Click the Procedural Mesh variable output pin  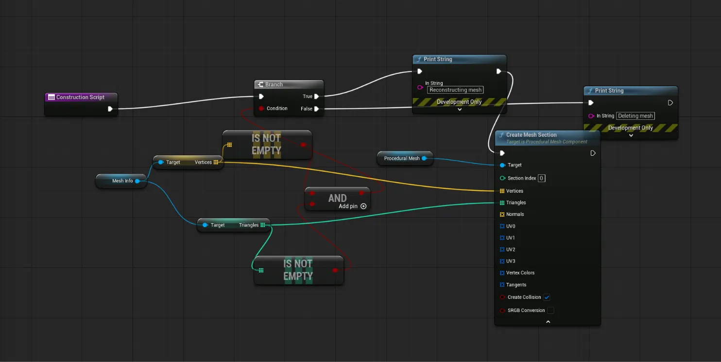tap(424, 158)
